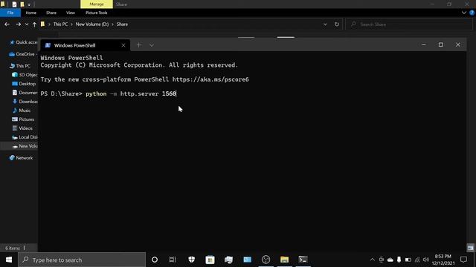476x267 pixels.
Task: Open network Wi-Fi tray icon
Action: click(x=417, y=260)
